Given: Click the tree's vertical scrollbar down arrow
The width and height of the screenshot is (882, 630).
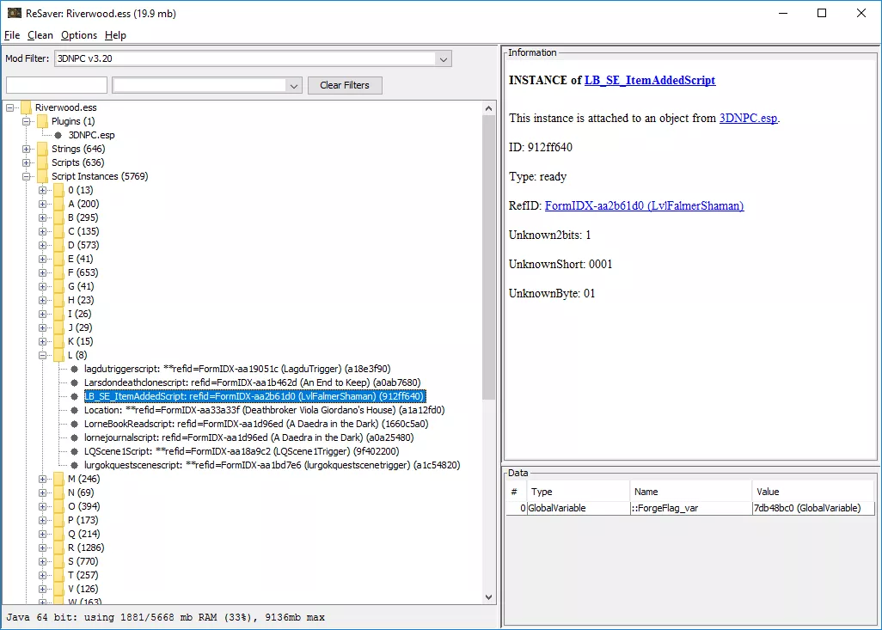Looking at the screenshot, I should (489, 597).
